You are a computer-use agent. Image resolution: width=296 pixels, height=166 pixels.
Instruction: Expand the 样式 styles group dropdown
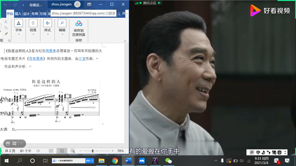click(x=47, y=34)
